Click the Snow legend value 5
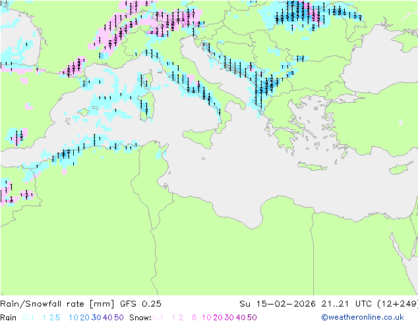Screen dimensions: 418x323 click(x=194, y=318)
